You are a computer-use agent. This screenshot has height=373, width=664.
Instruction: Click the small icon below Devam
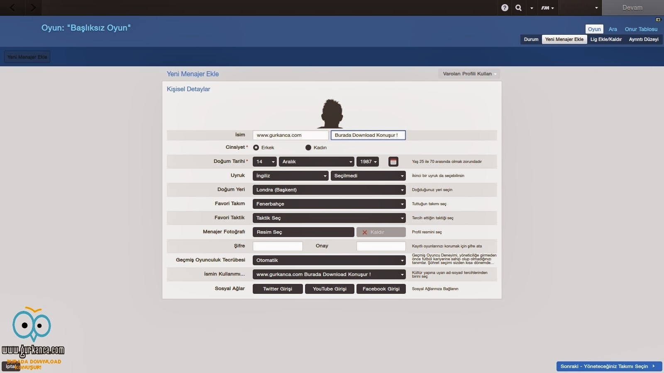[x=658, y=19]
